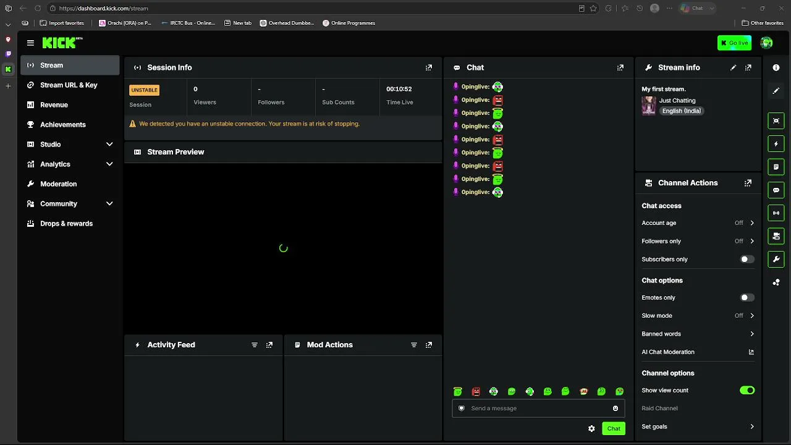The width and height of the screenshot is (791, 445).
Task: Open the Achievements page
Action: 70,124
